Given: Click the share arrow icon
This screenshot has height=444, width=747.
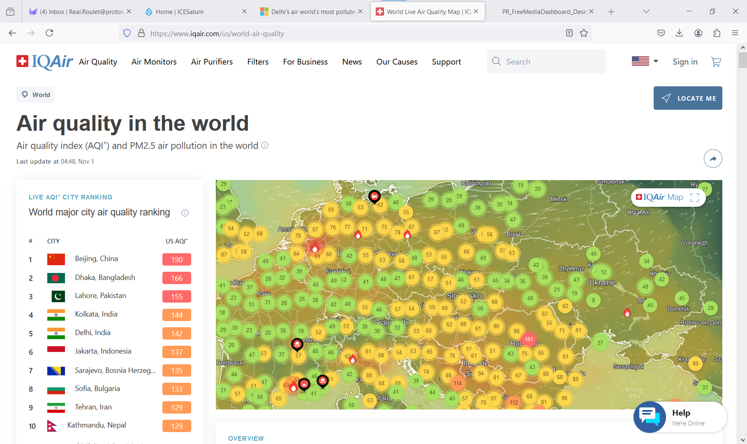Looking at the screenshot, I should 712,159.
